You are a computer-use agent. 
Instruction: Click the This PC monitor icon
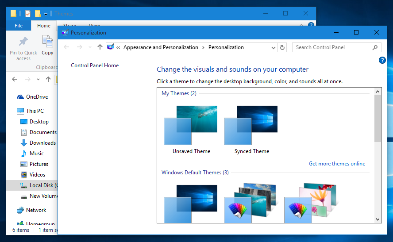(20, 111)
